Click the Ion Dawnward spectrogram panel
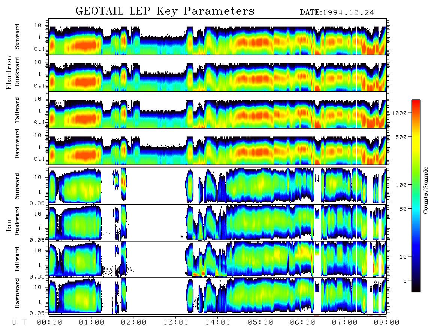This screenshot has width=428, height=329. tap(217, 296)
